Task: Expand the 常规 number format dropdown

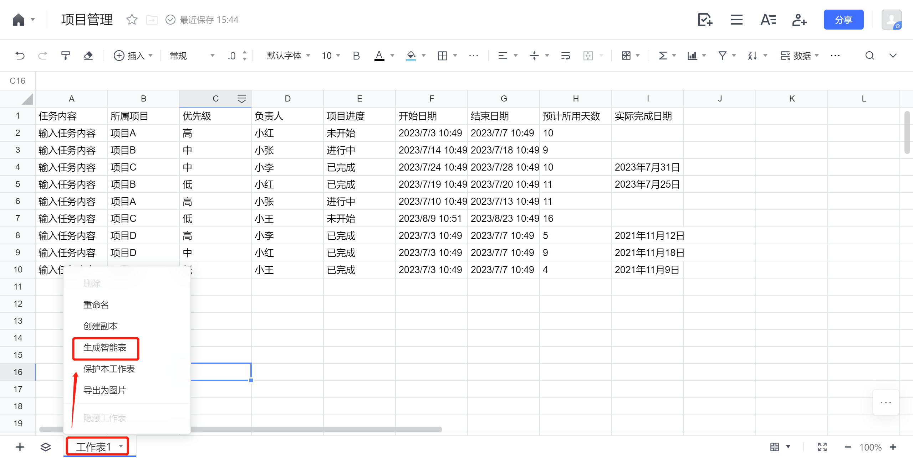Action: pyautogui.click(x=192, y=56)
